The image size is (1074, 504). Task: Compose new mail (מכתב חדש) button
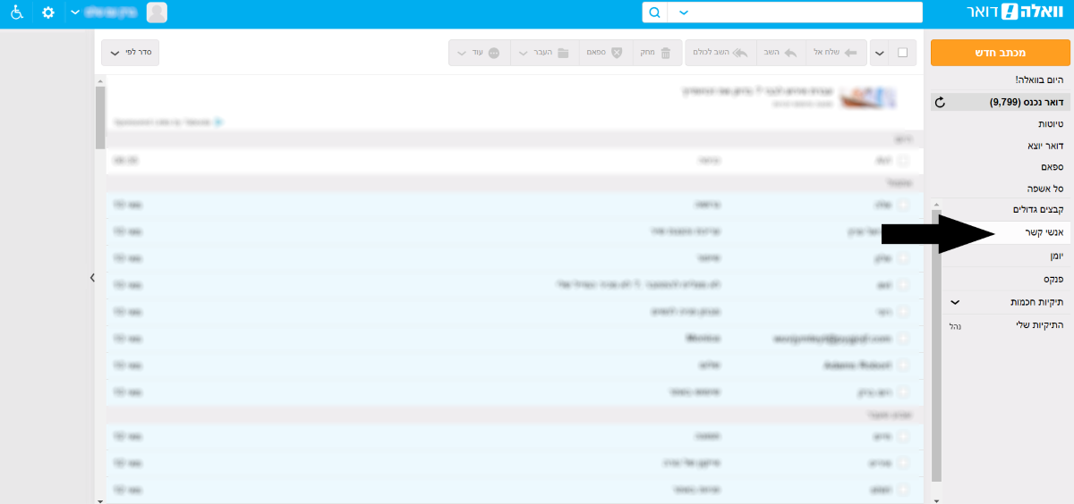coord(1000,53)
